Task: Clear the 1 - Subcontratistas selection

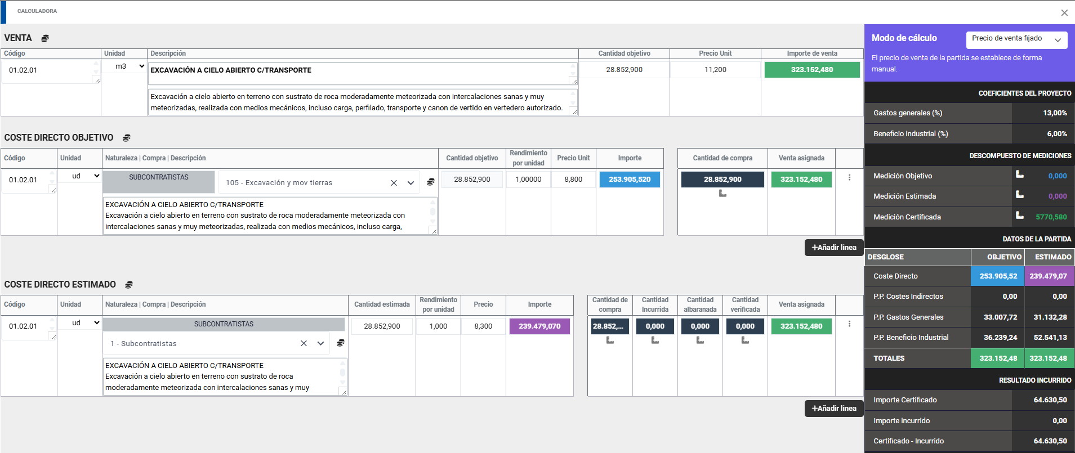Action: coord(304,343)
